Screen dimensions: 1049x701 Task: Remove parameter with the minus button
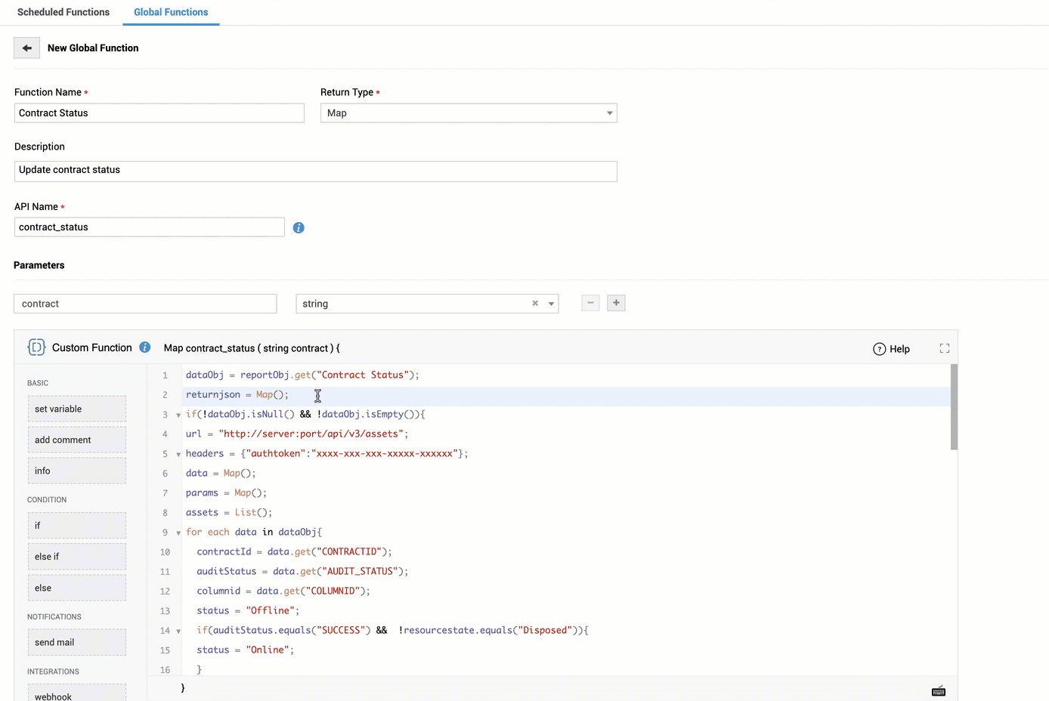tap(590, 303)
